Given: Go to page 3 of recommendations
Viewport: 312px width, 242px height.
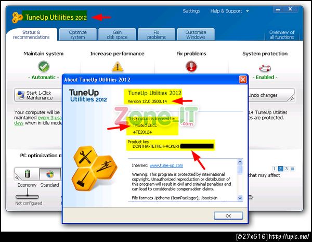Looking at the screenshot, I should [287, 169].
